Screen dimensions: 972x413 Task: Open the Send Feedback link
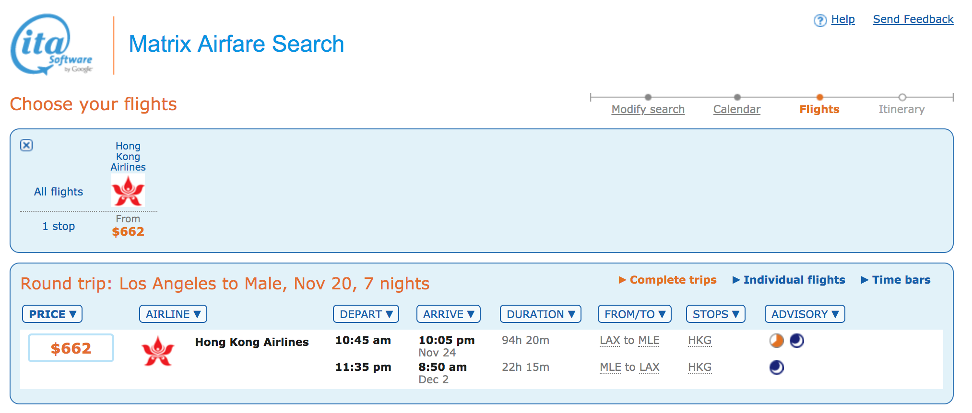pyautogui.click(x=913, y=19)
